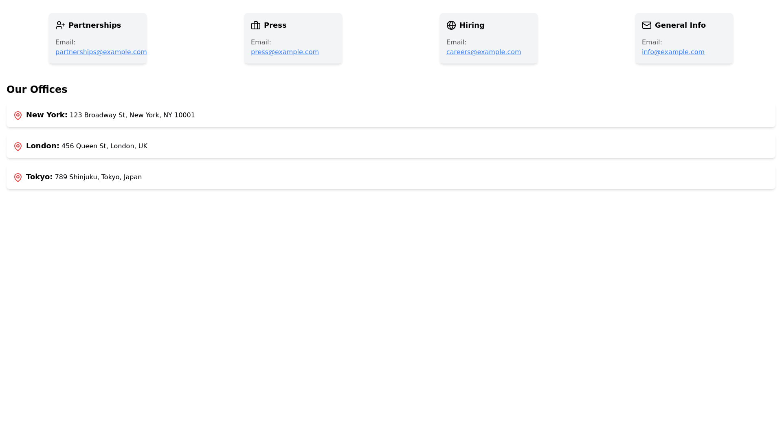Screen dimensions: 782x440
Task: Click the General Info card heading
Action: pos(680,25)
